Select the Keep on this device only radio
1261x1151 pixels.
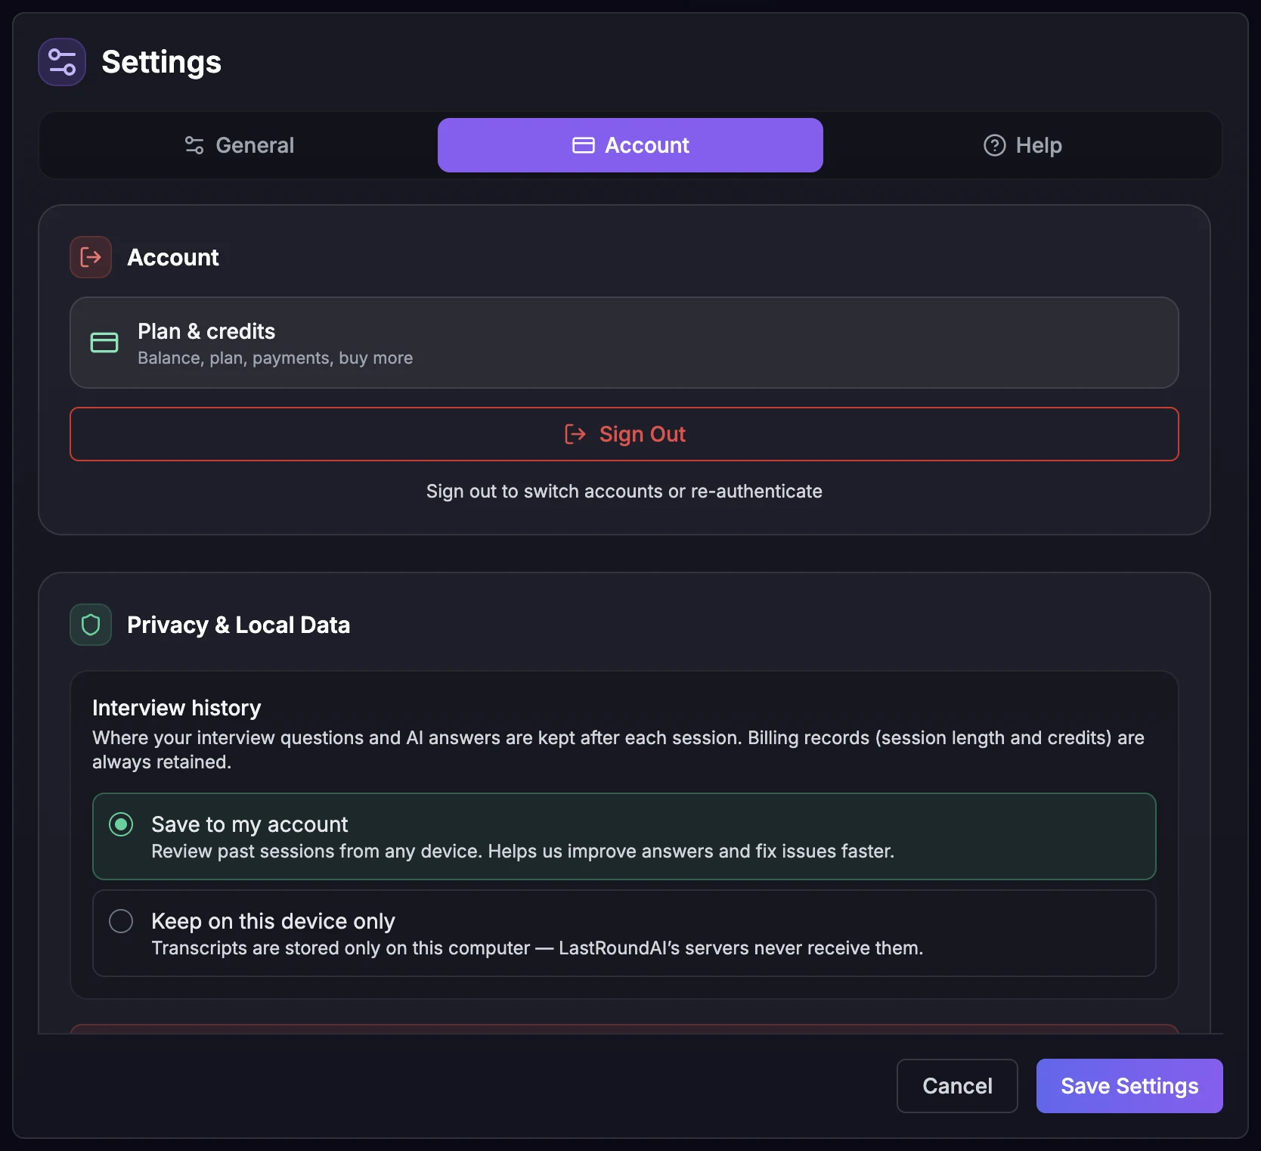click(121, 921)
